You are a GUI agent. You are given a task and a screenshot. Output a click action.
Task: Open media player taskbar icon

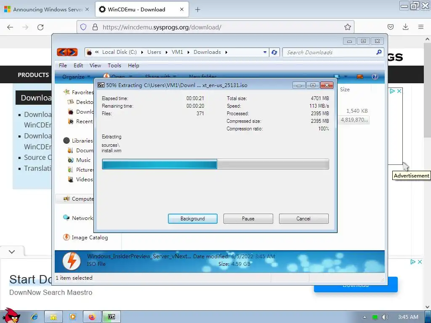point(72,317)
